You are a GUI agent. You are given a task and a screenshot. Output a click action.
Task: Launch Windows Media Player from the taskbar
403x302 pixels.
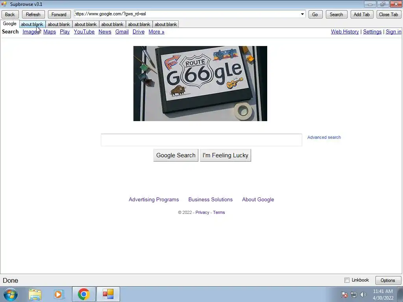pyautogui.click(x=59, y=294)
